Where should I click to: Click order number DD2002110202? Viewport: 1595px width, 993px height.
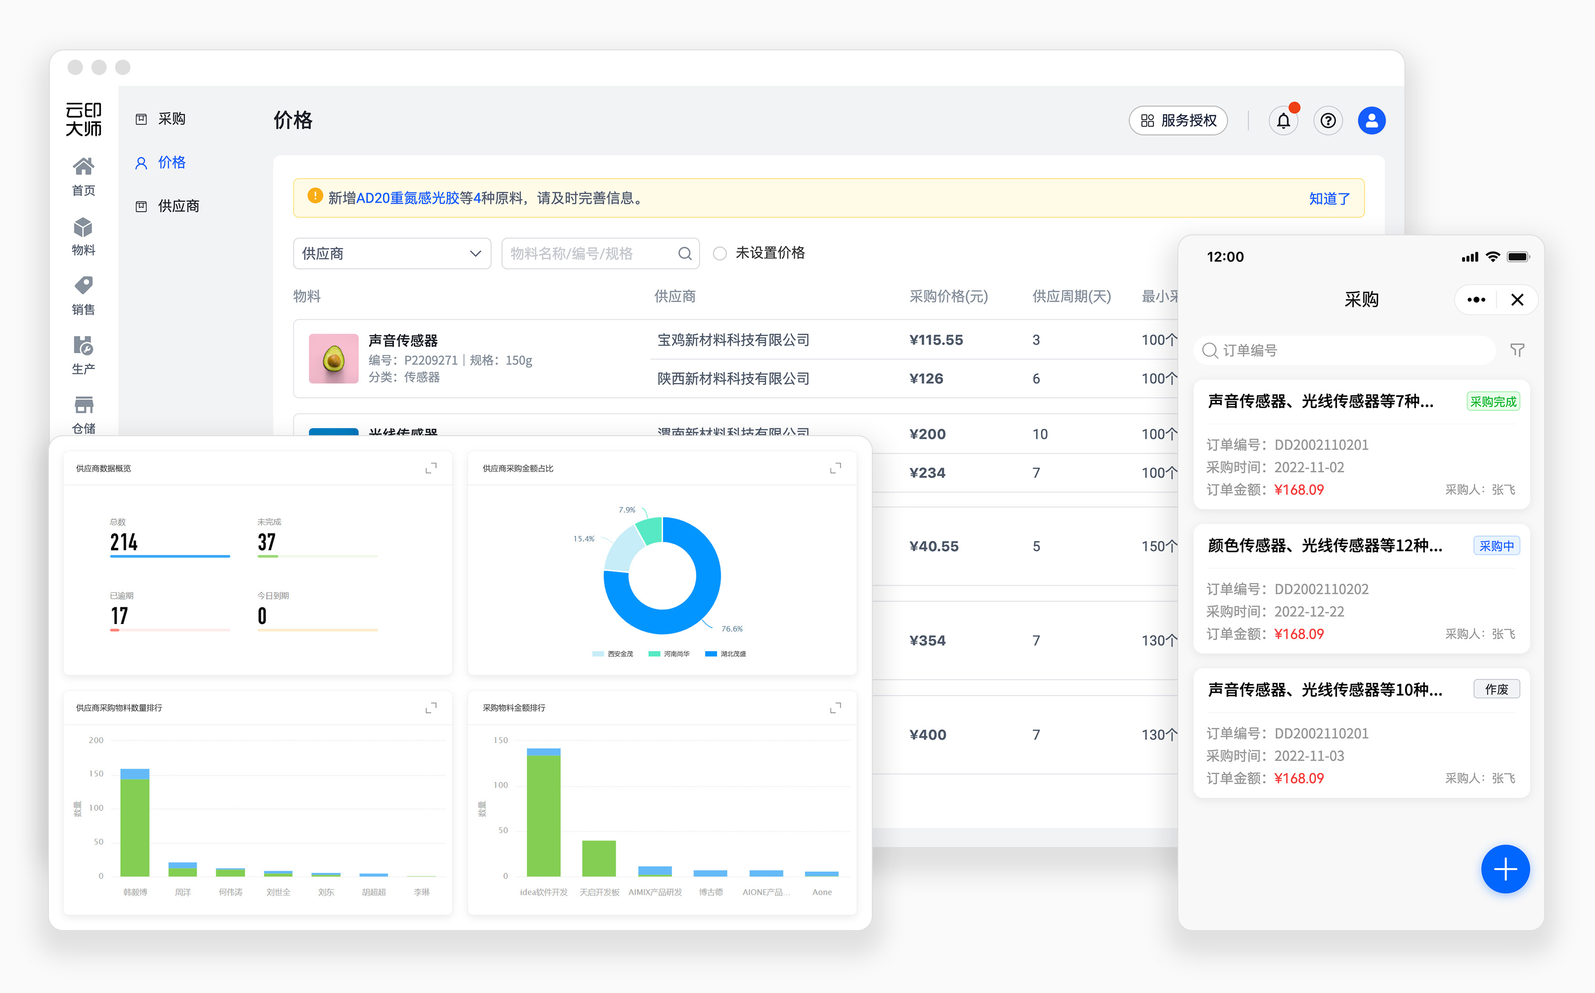click(x=1321, y=589)
